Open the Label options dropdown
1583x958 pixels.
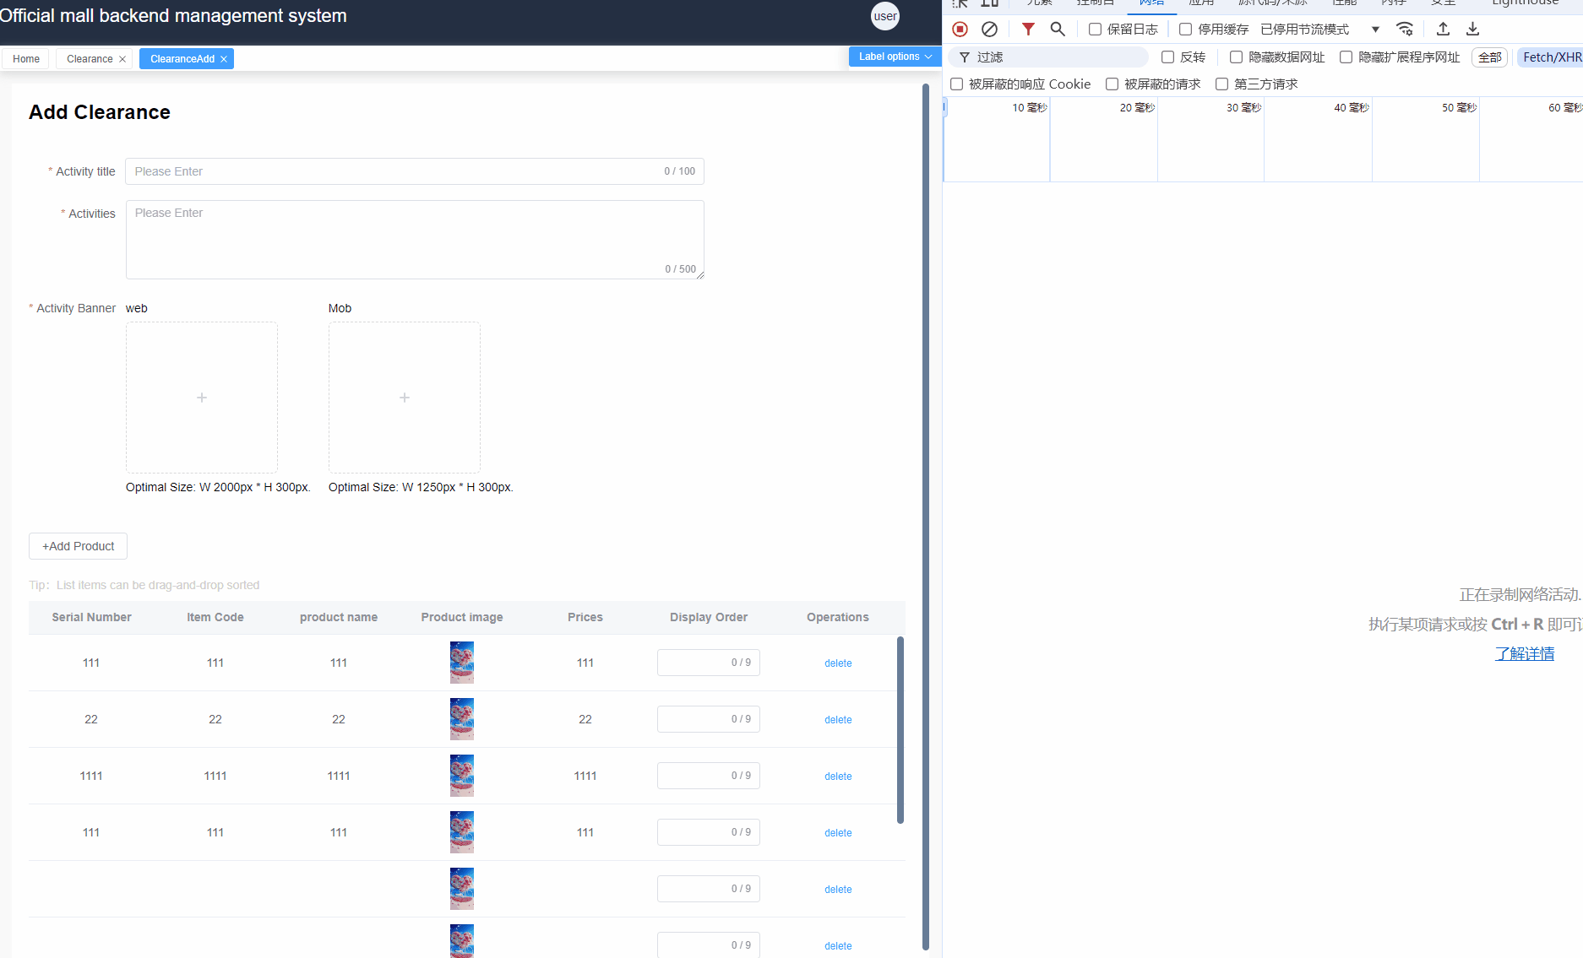895,57
